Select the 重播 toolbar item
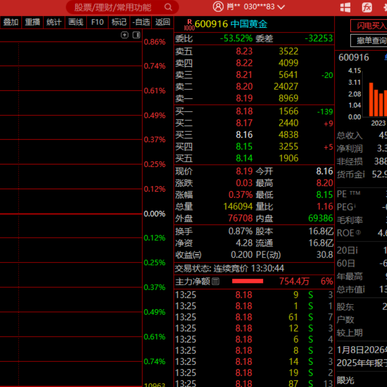This screenshot has height=387, width=387. click(x=33, y=22)
